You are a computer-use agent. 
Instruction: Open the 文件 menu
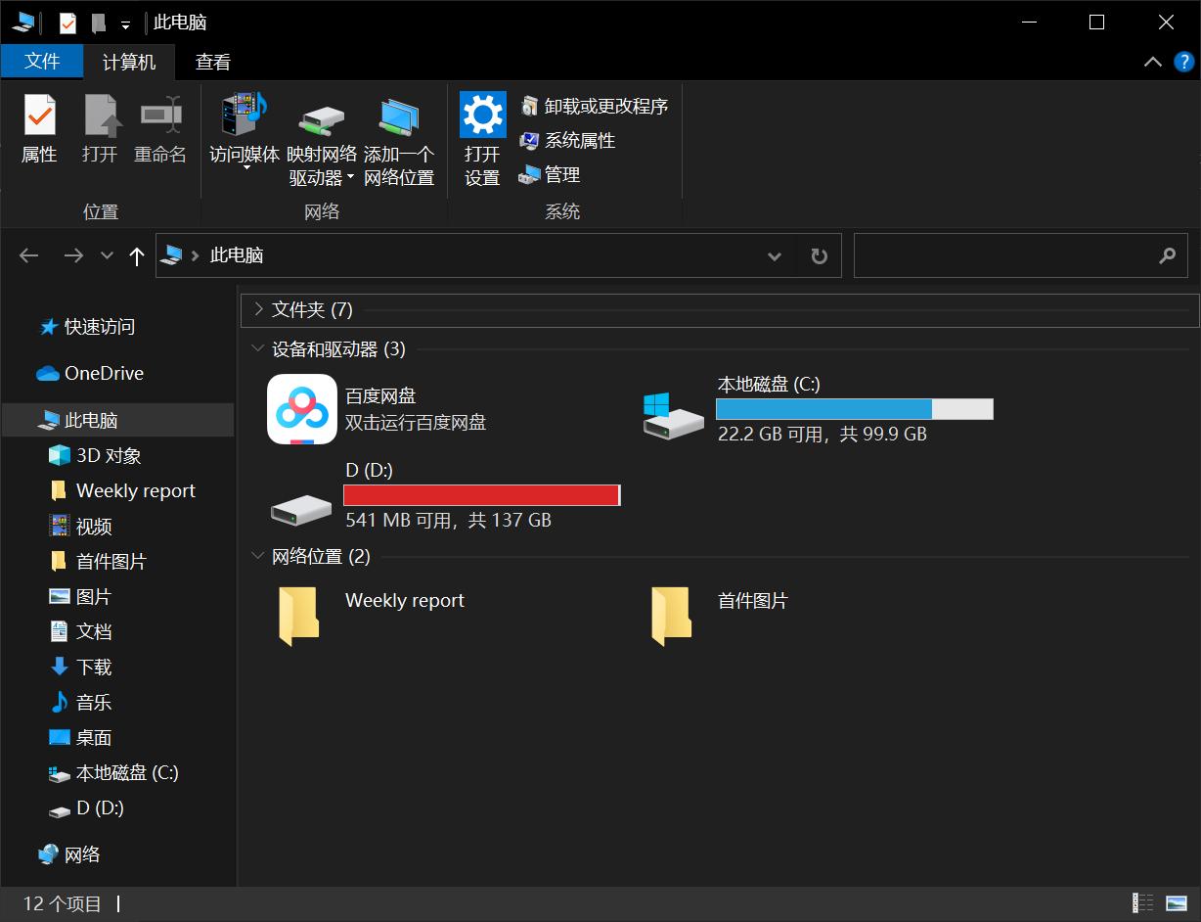43,61
